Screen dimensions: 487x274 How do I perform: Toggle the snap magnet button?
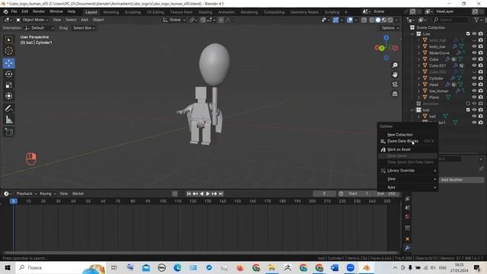203,20
